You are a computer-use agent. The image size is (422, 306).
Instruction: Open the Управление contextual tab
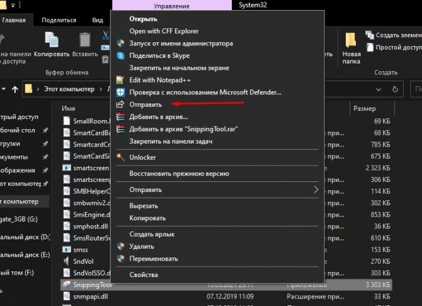click(x=172, y=6)
